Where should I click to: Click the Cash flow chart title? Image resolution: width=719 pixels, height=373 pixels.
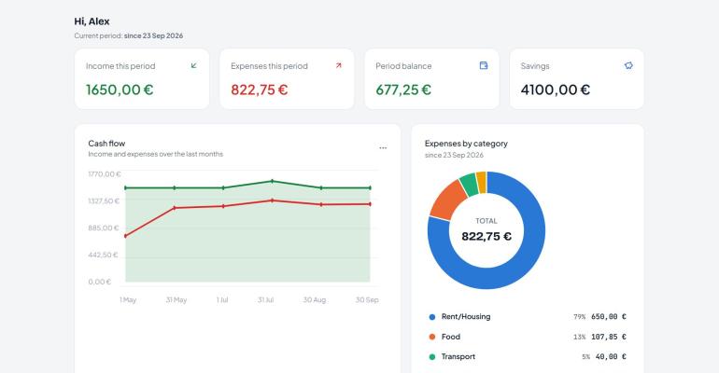point(106,144)
